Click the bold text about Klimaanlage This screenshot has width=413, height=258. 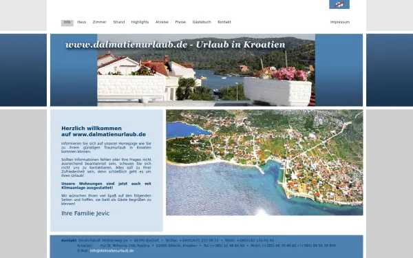pyautogui.click(x=106, y=186)
